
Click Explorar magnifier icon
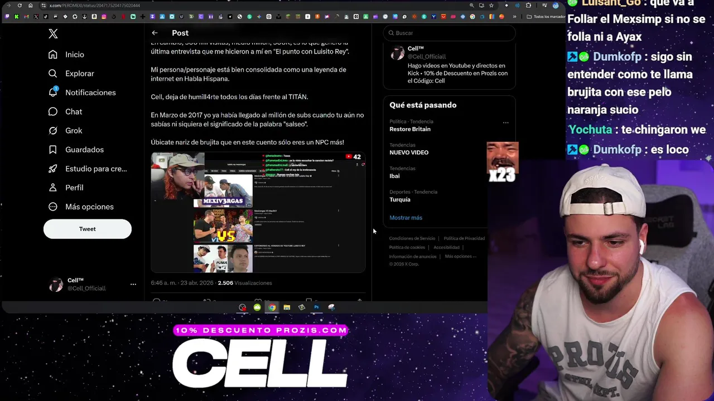[52, 74]
